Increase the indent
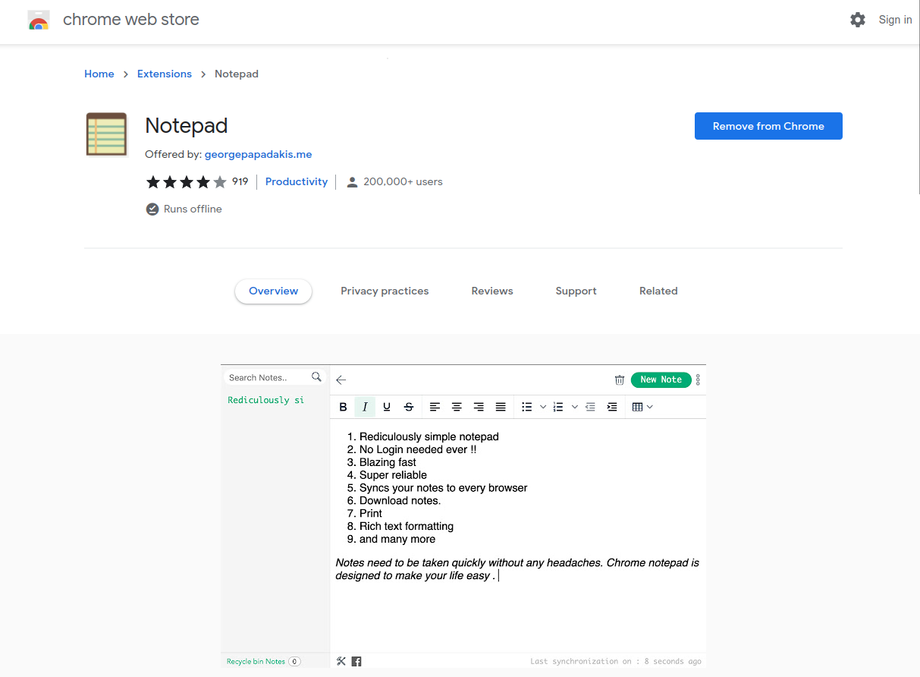920x677 pixels. 612,407
